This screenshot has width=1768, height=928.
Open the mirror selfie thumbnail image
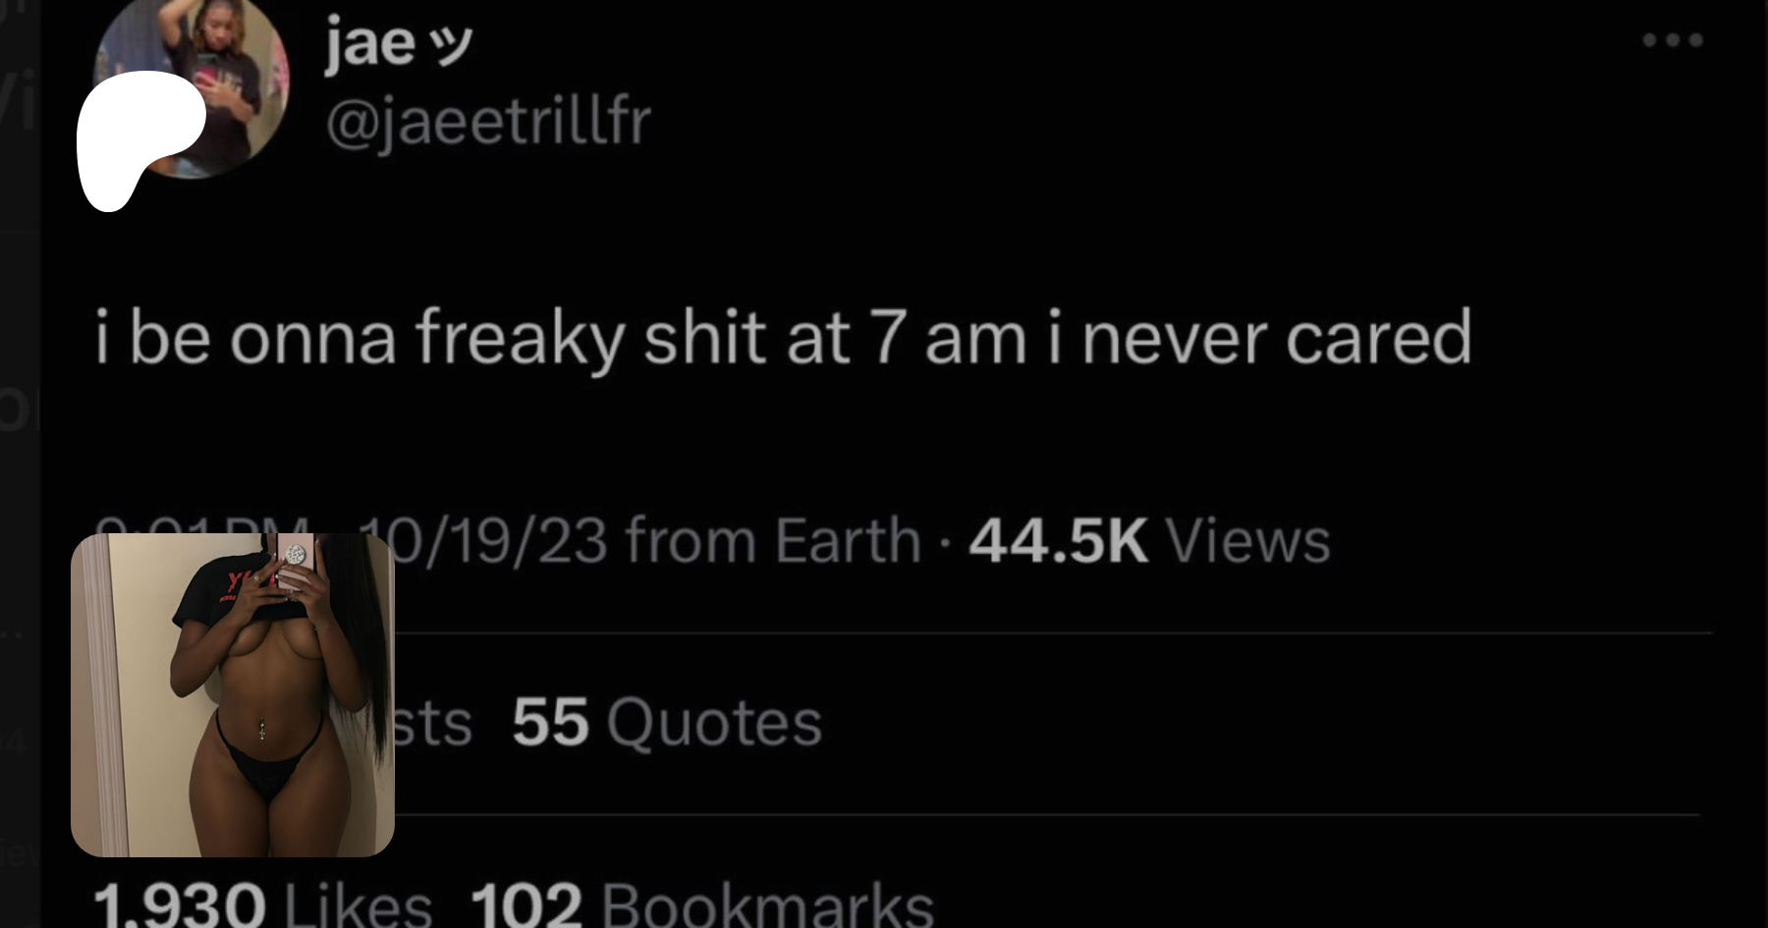(233, 695)
